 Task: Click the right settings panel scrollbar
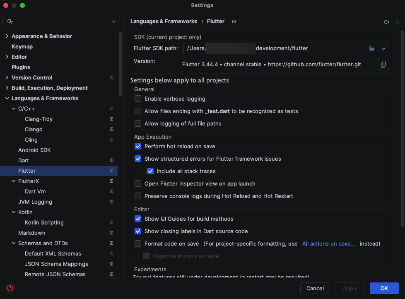pyautogui.click(x=403, y=129)
